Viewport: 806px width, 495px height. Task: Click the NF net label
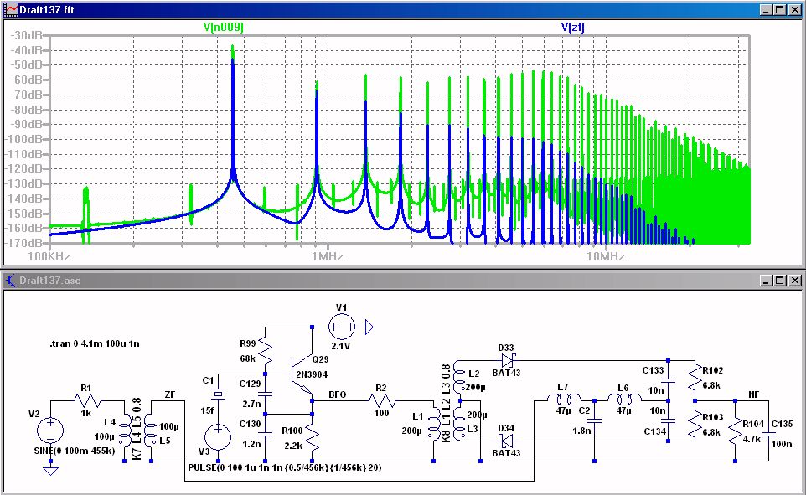click(753, 394)
